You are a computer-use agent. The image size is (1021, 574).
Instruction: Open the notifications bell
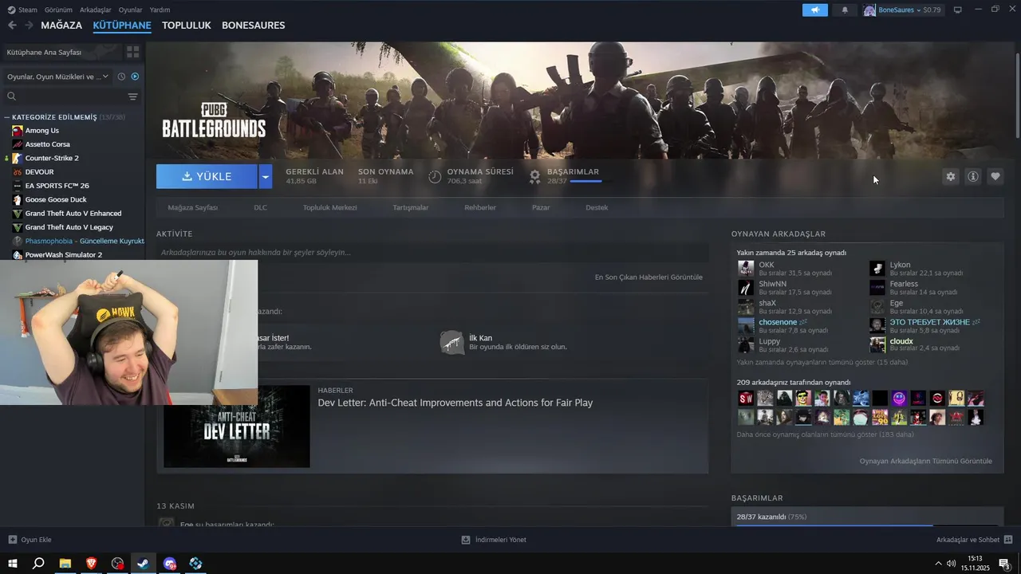(845, 10)
